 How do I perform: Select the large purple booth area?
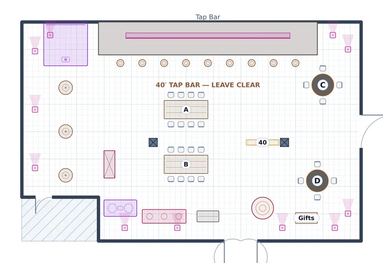coord(66,44)
